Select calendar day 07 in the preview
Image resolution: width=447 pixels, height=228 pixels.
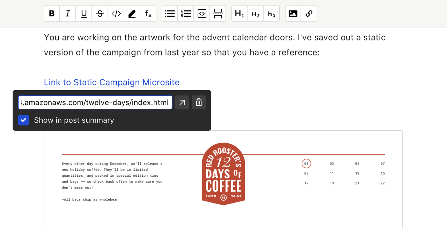click(383, 164)
